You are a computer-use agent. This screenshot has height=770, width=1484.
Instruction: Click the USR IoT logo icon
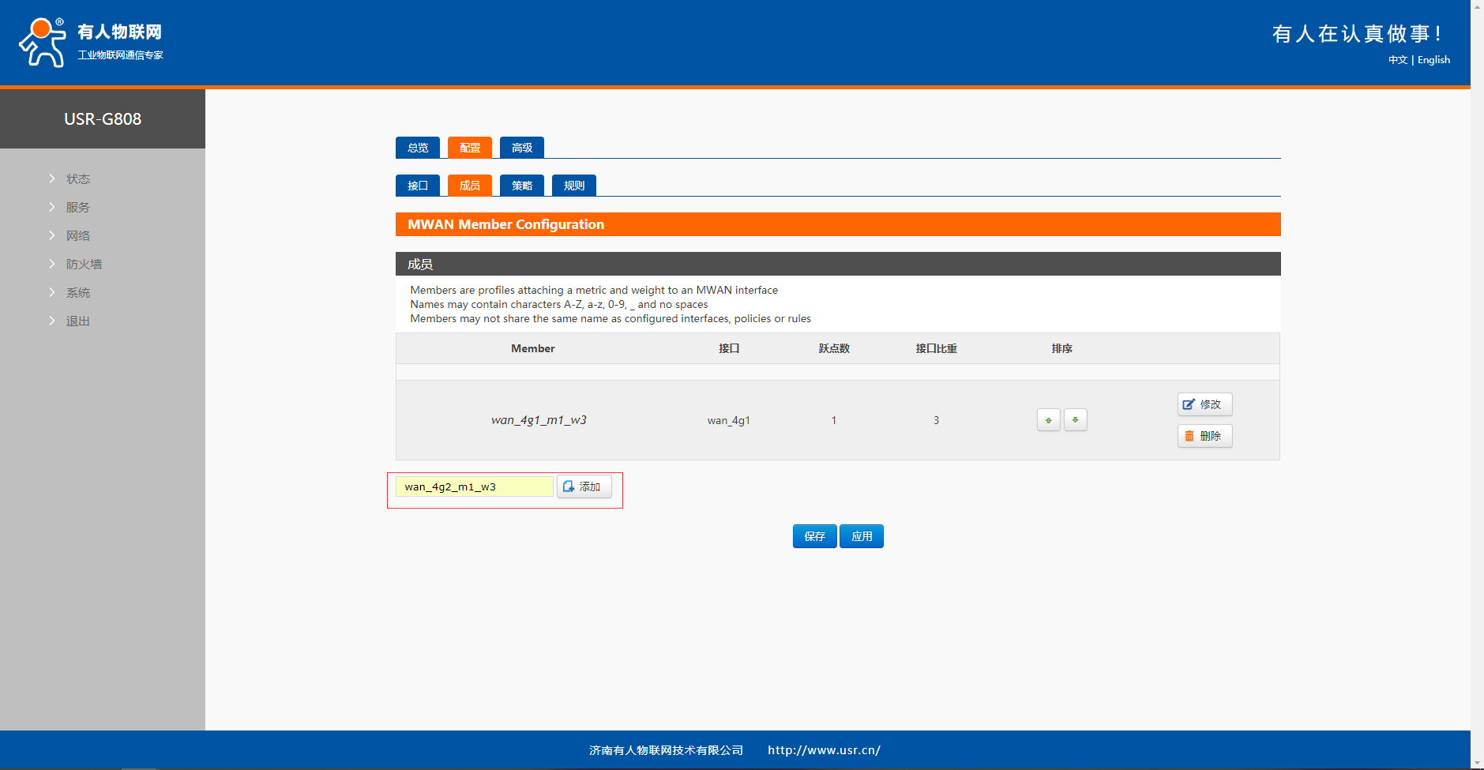[43, 43]
